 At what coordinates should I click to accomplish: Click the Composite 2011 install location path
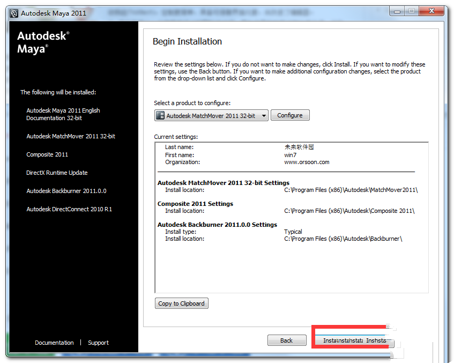[x=349, y=211]
